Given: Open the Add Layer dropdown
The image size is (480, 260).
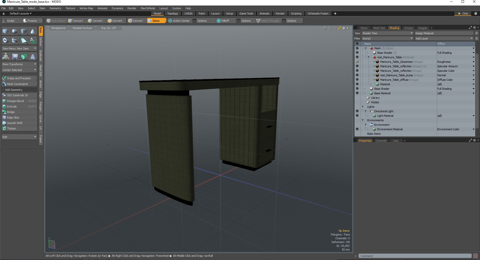Looking at the screenshot, I should point(444,38).
